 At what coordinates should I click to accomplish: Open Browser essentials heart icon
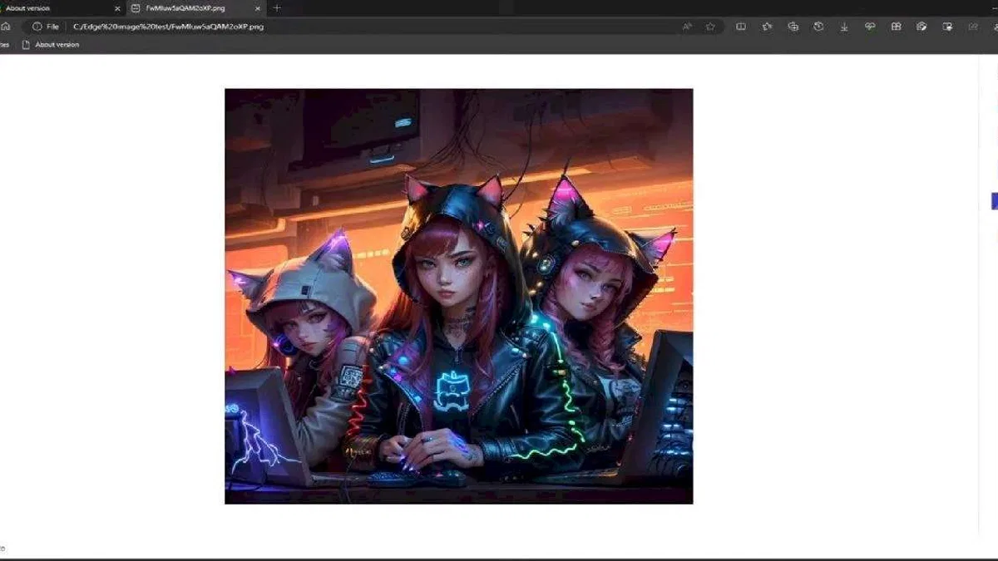[x=870, y=27]
